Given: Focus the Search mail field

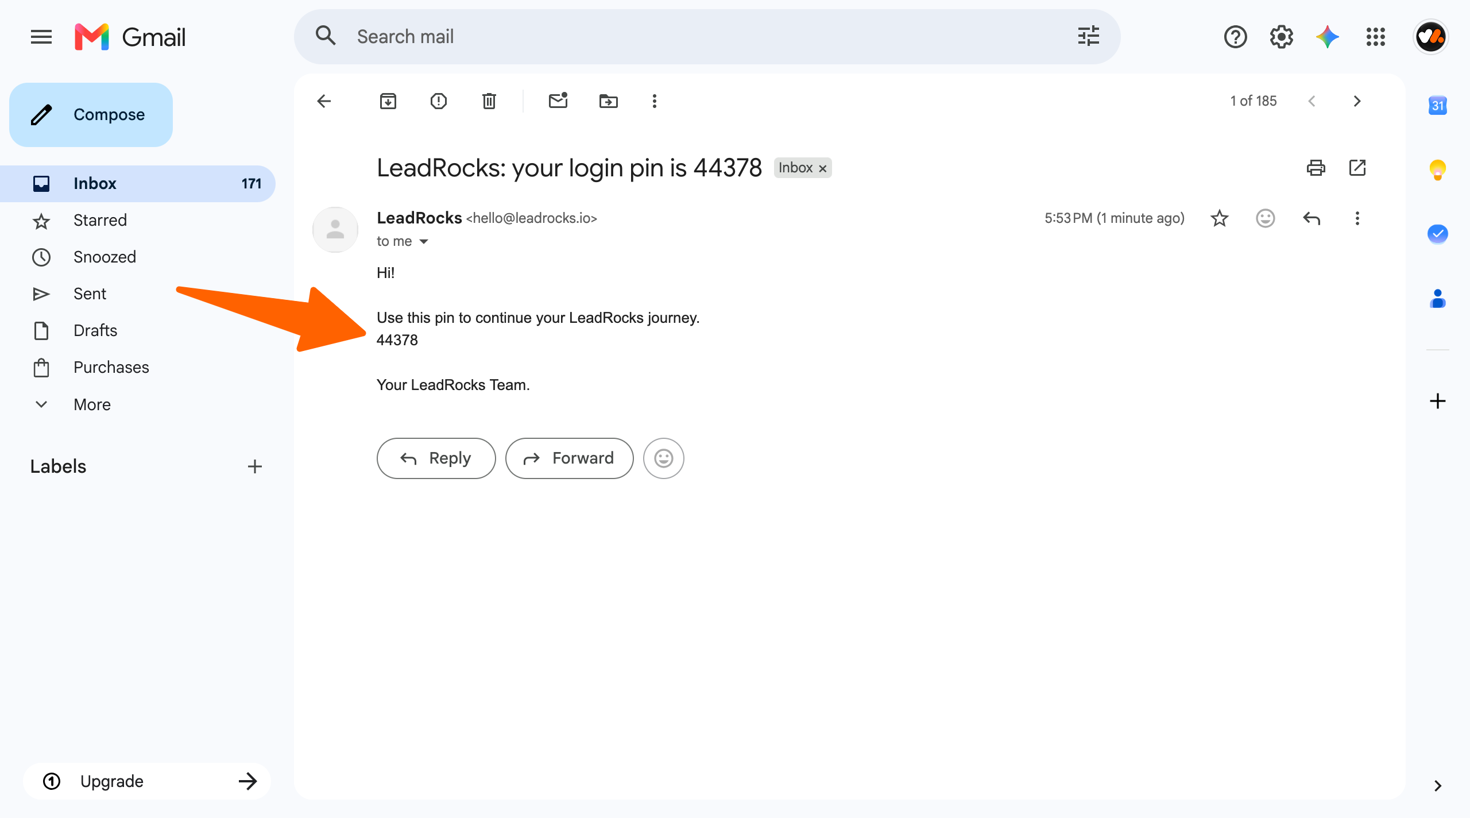Looking at the screenshot, I should 706,37.
